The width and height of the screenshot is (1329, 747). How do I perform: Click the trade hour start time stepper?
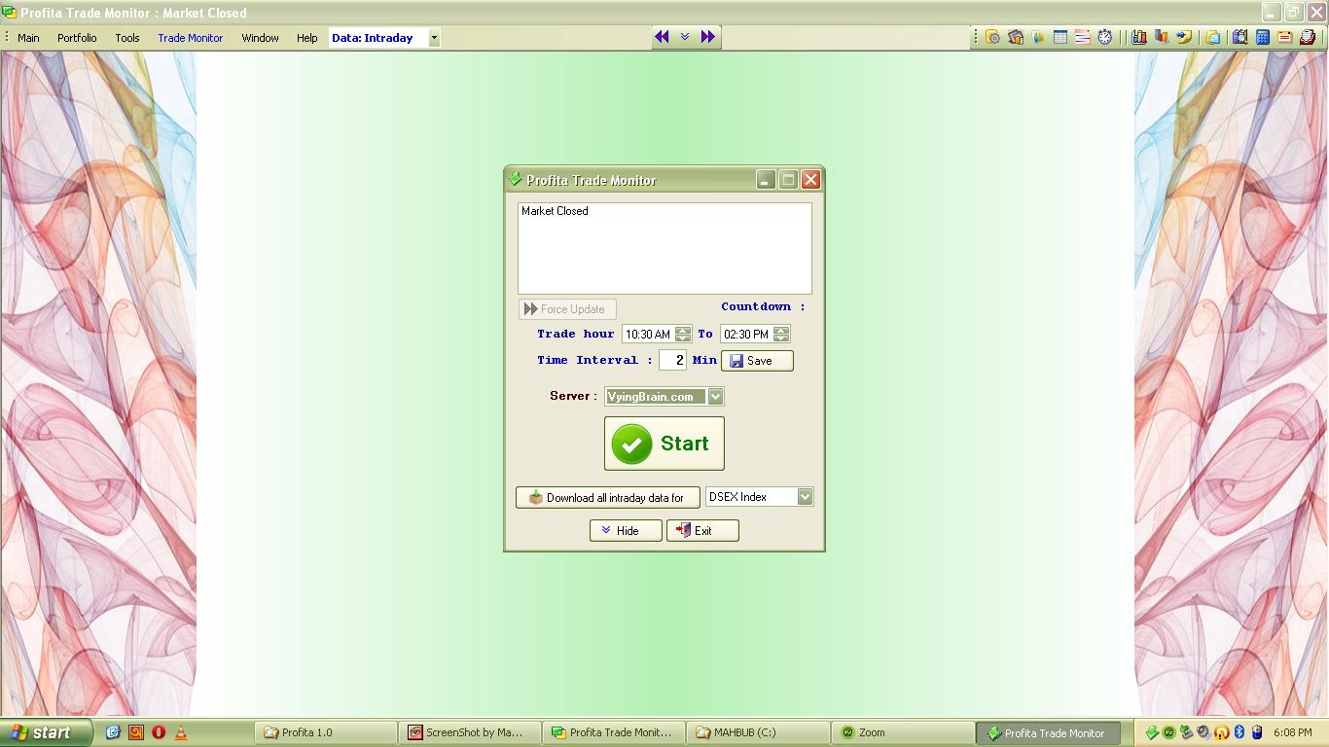point(683,334)
